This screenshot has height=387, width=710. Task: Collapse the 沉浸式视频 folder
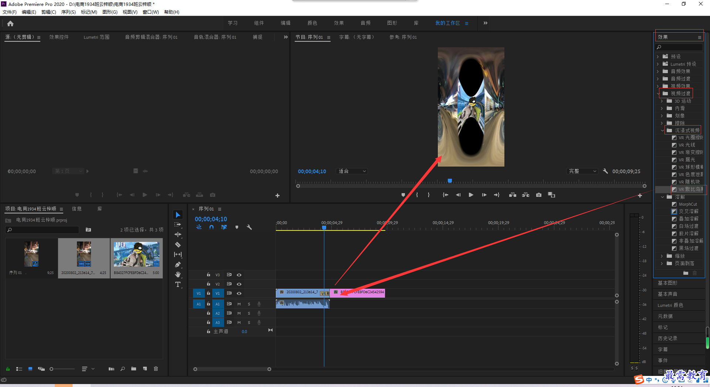662,130
